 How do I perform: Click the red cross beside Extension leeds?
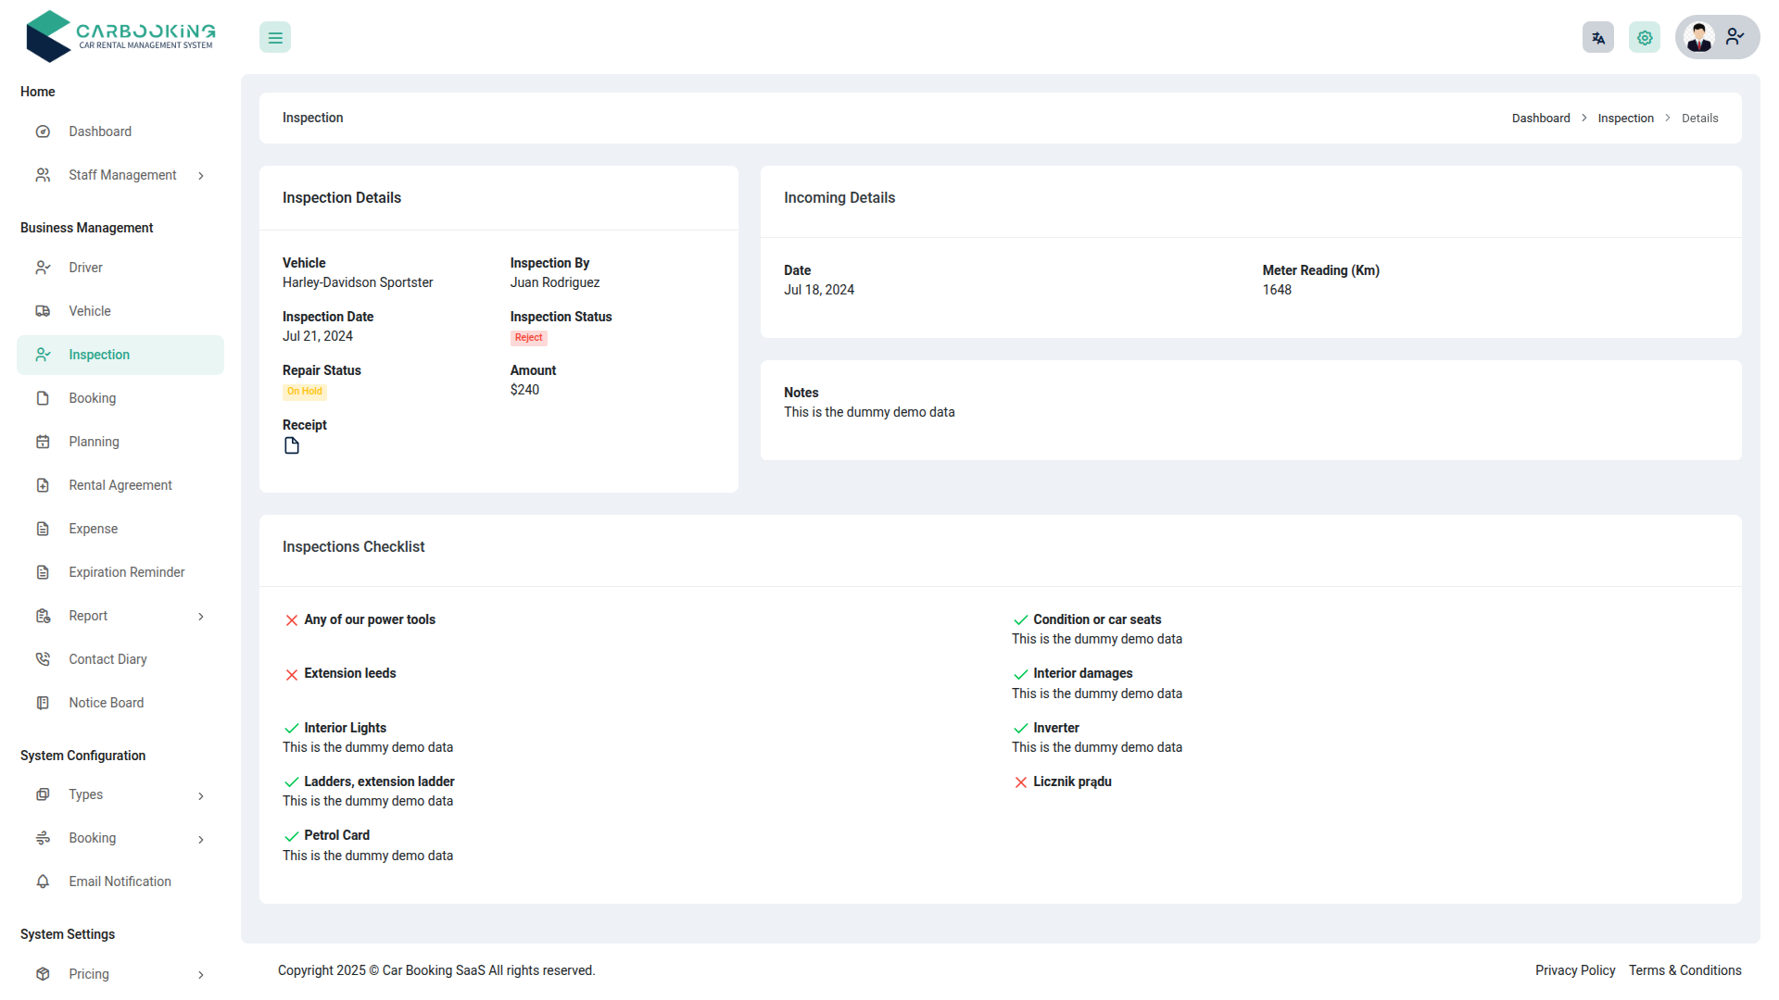point(291,674)
